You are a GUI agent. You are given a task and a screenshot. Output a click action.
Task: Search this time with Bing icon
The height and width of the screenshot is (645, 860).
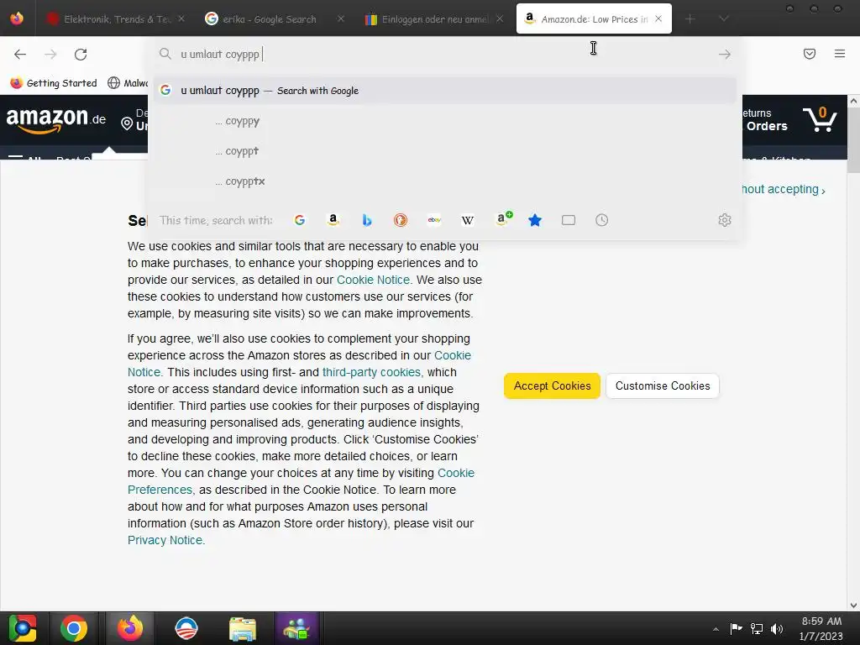point(367,220)
